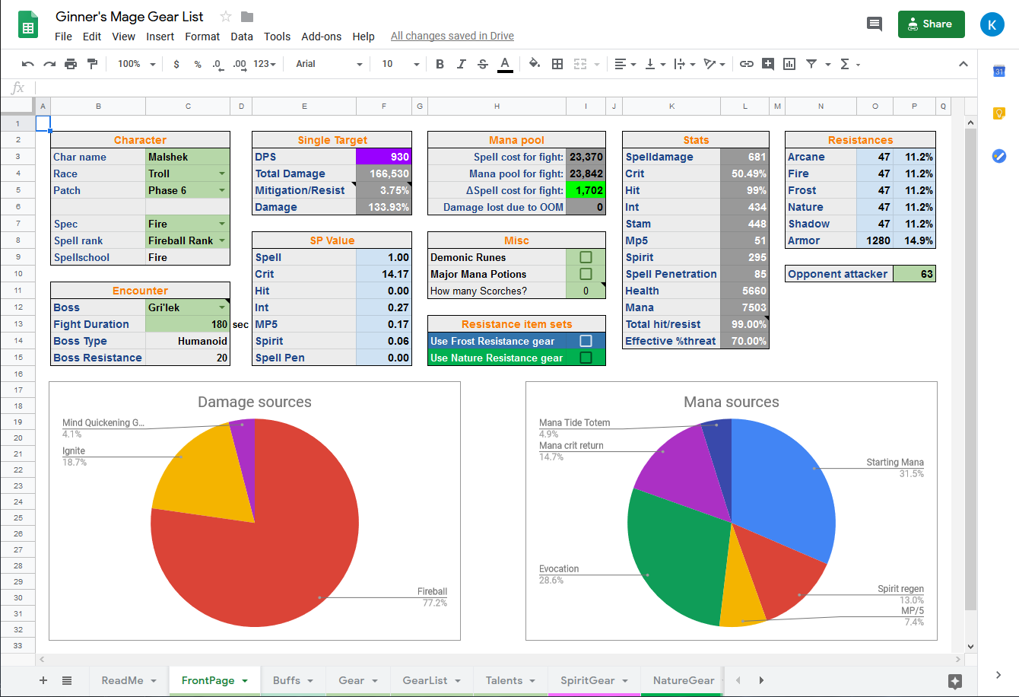This screenshot has height=697, width=1019.
Task: Open the font family dropdown
Action: click(329, 64)
